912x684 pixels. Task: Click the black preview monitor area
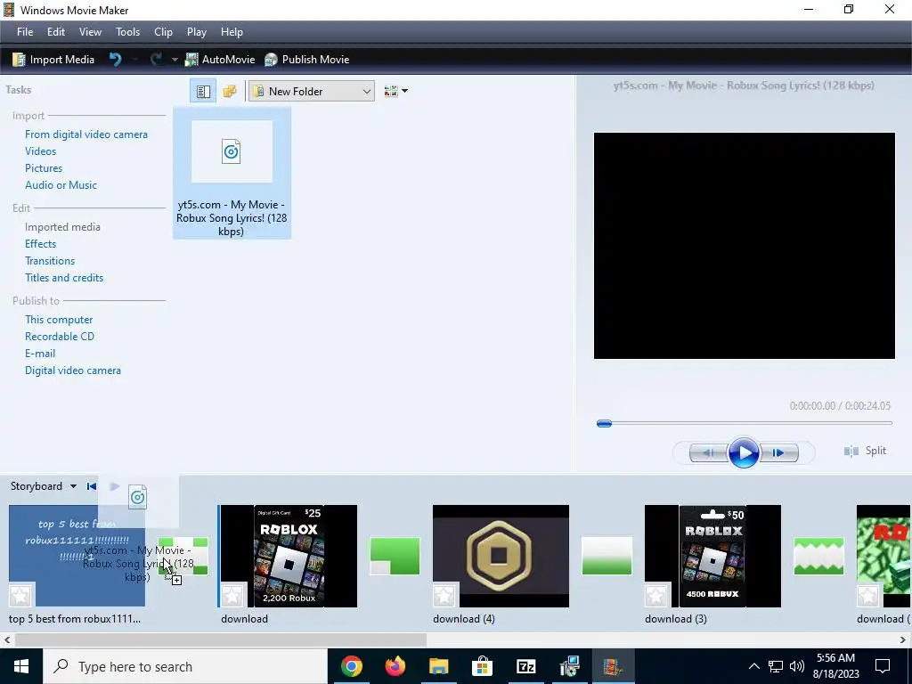(x=744, y=246)
